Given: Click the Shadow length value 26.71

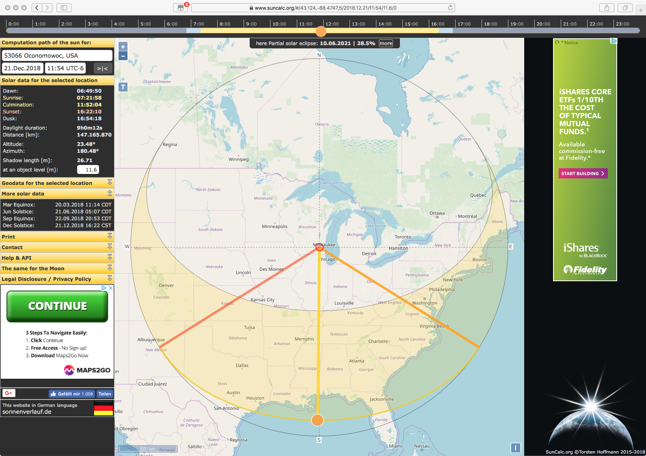Looking at the screenshot, I should 84,161.
